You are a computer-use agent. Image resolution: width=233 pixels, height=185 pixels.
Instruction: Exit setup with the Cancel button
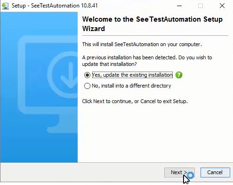(x=215, y=172)
